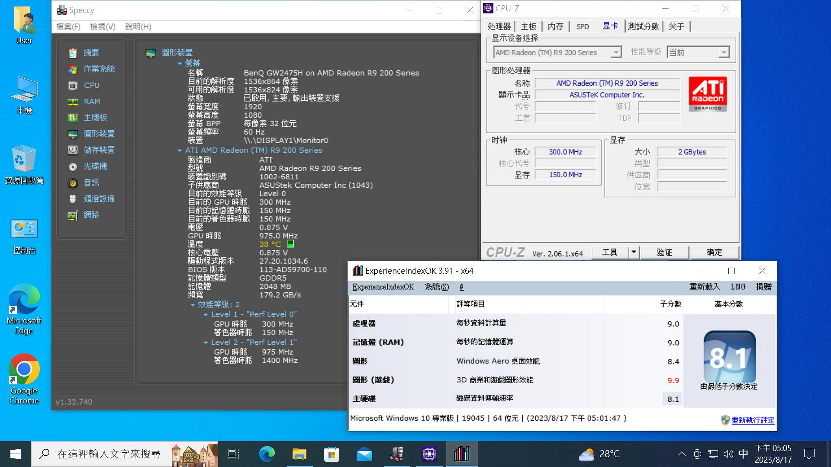Open the volume control in system tray

point(728,454)
